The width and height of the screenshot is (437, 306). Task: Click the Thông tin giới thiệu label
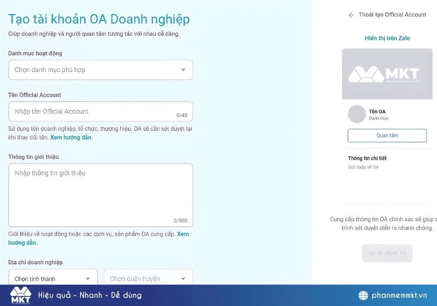coord(34,157)
